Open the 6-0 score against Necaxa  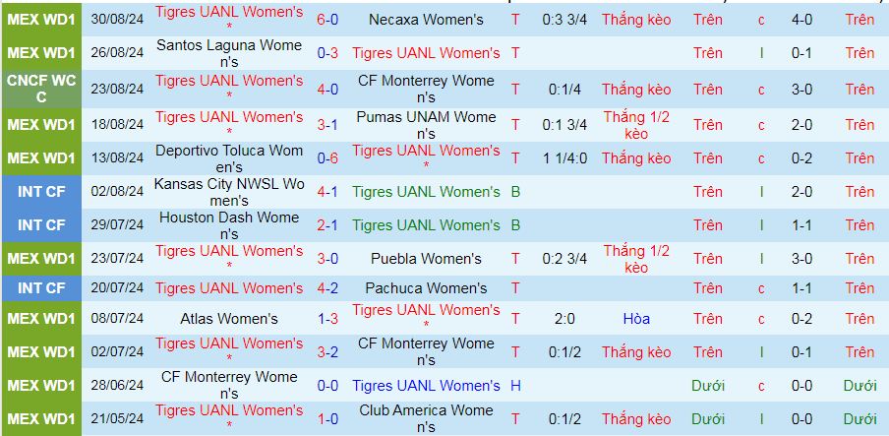pyautogui.click(x=327, y=20)
